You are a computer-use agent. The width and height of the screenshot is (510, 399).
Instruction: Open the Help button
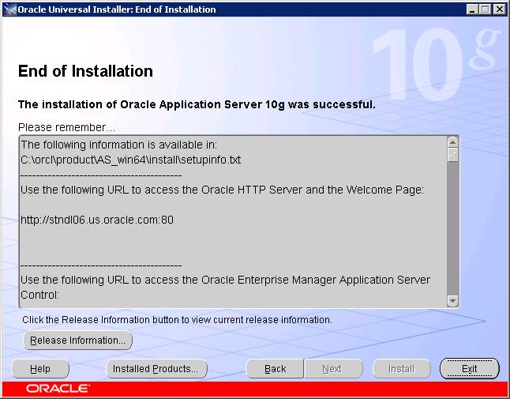coord(40,369)
